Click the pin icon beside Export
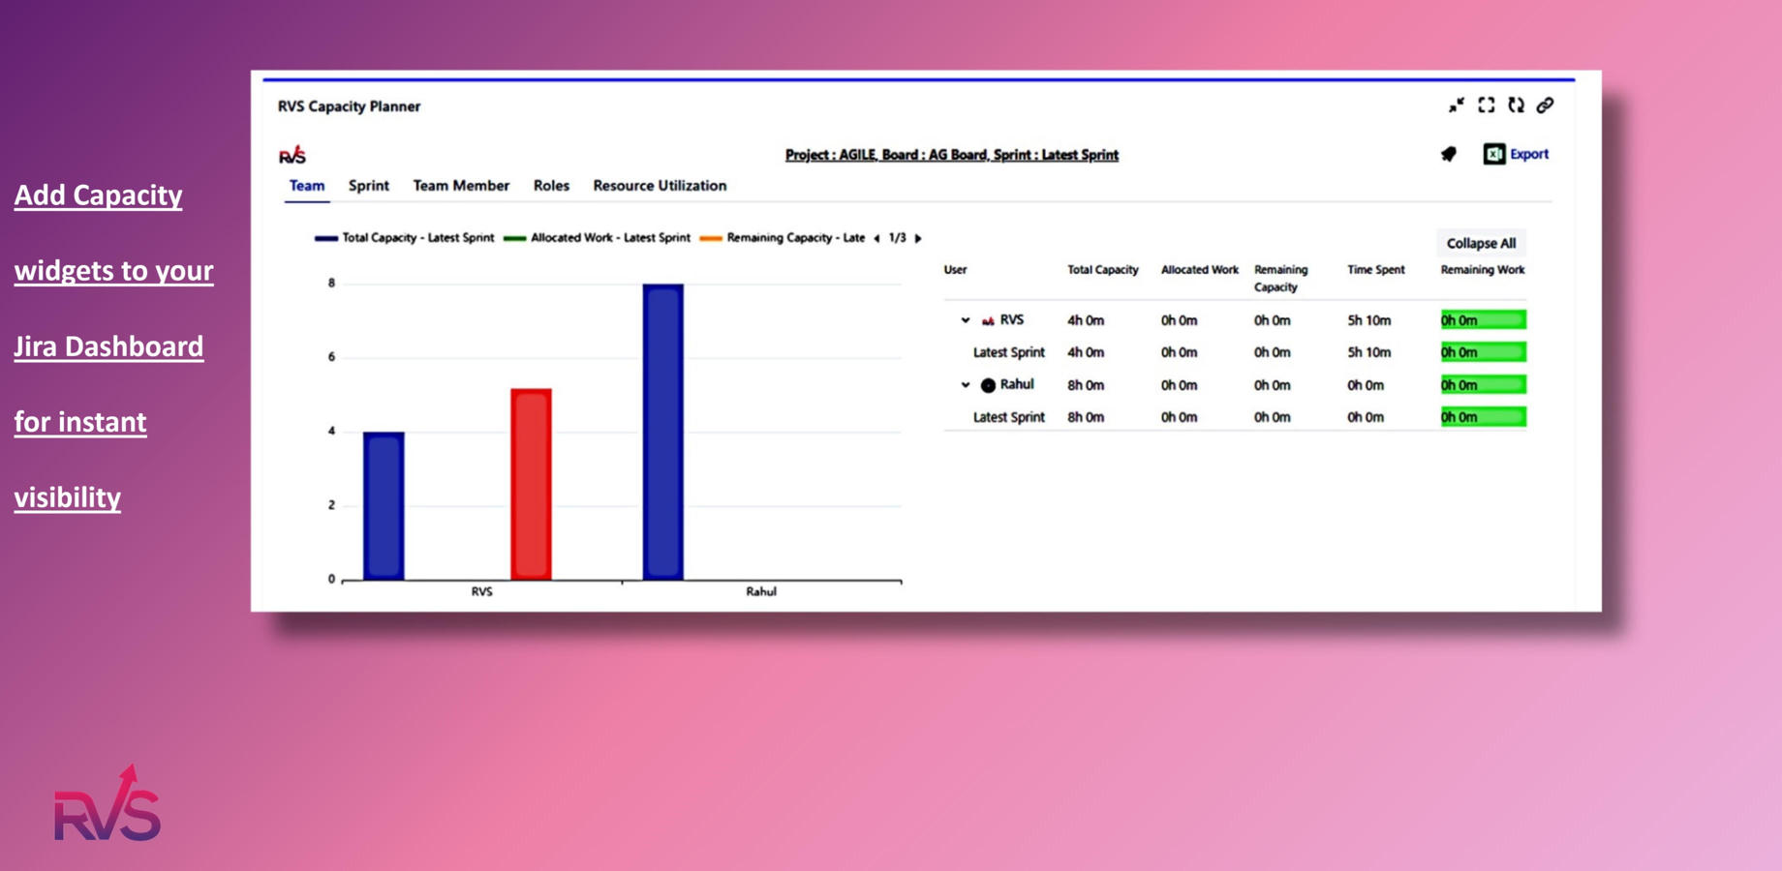This screenshot has width=1782, height=871. tap(1449, 154)
